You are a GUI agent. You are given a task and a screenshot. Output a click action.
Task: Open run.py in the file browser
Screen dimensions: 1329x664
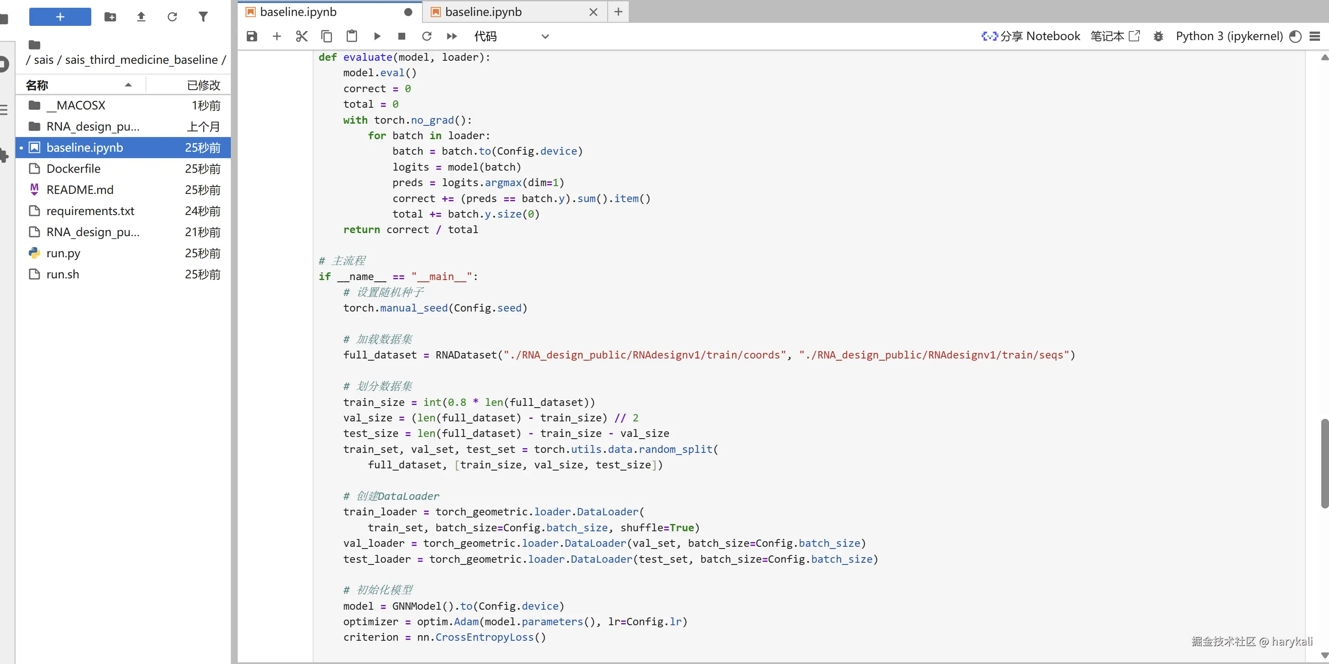click(x=63, y=253)
